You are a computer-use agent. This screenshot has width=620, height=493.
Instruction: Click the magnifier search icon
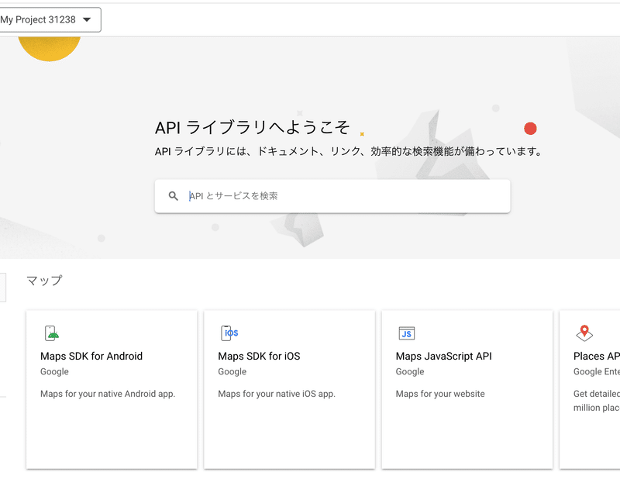click(173, 195)
